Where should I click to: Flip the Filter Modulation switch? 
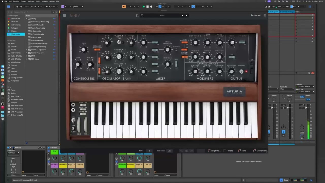pyautogui.click(x=185, y=42)
